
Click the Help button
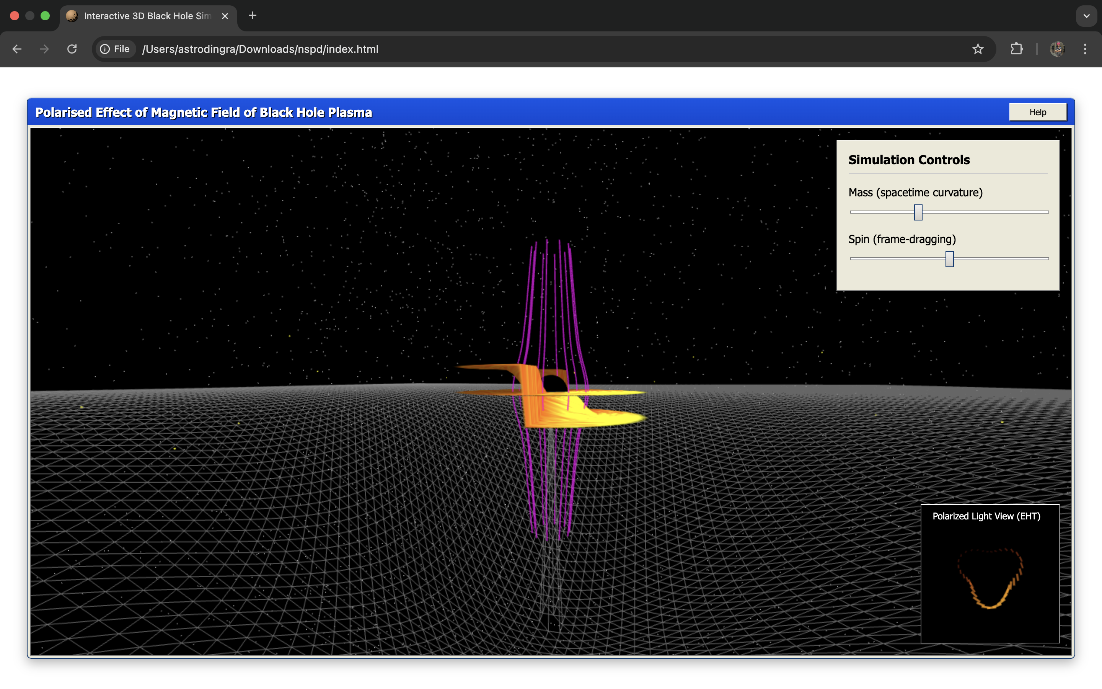click(1038, 112)
